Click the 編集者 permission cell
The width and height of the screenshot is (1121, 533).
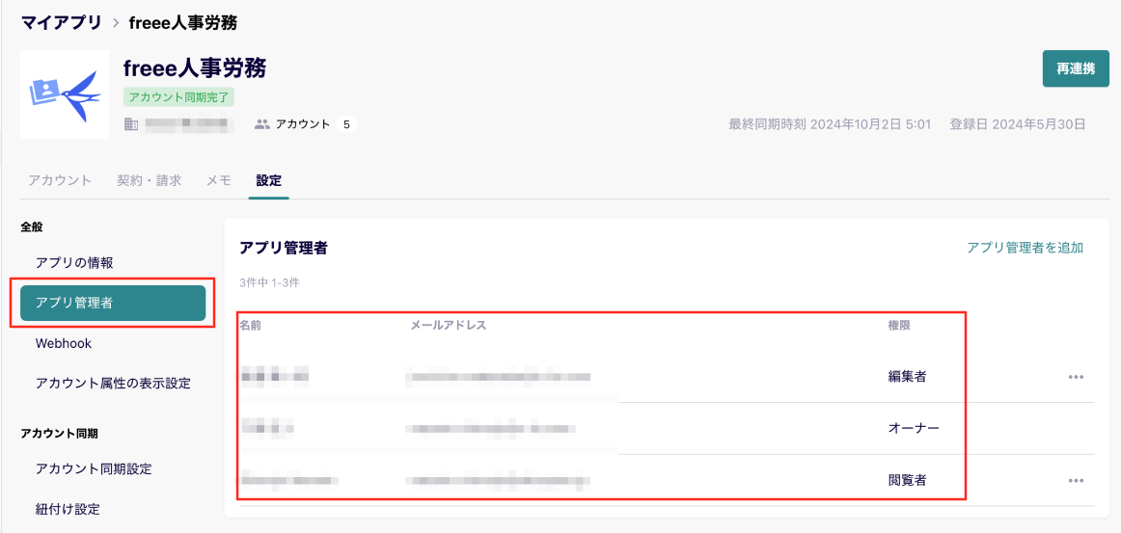click(x=907, y=377)
